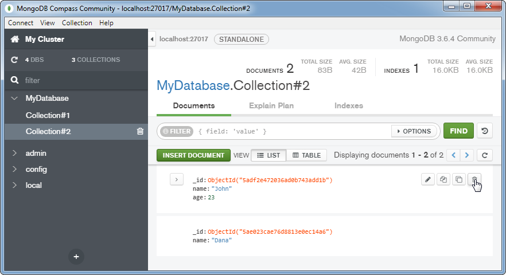Viewport: 506px width, 275px height.
Task: Reset the query with the history icon
Action: click(485, 131)
